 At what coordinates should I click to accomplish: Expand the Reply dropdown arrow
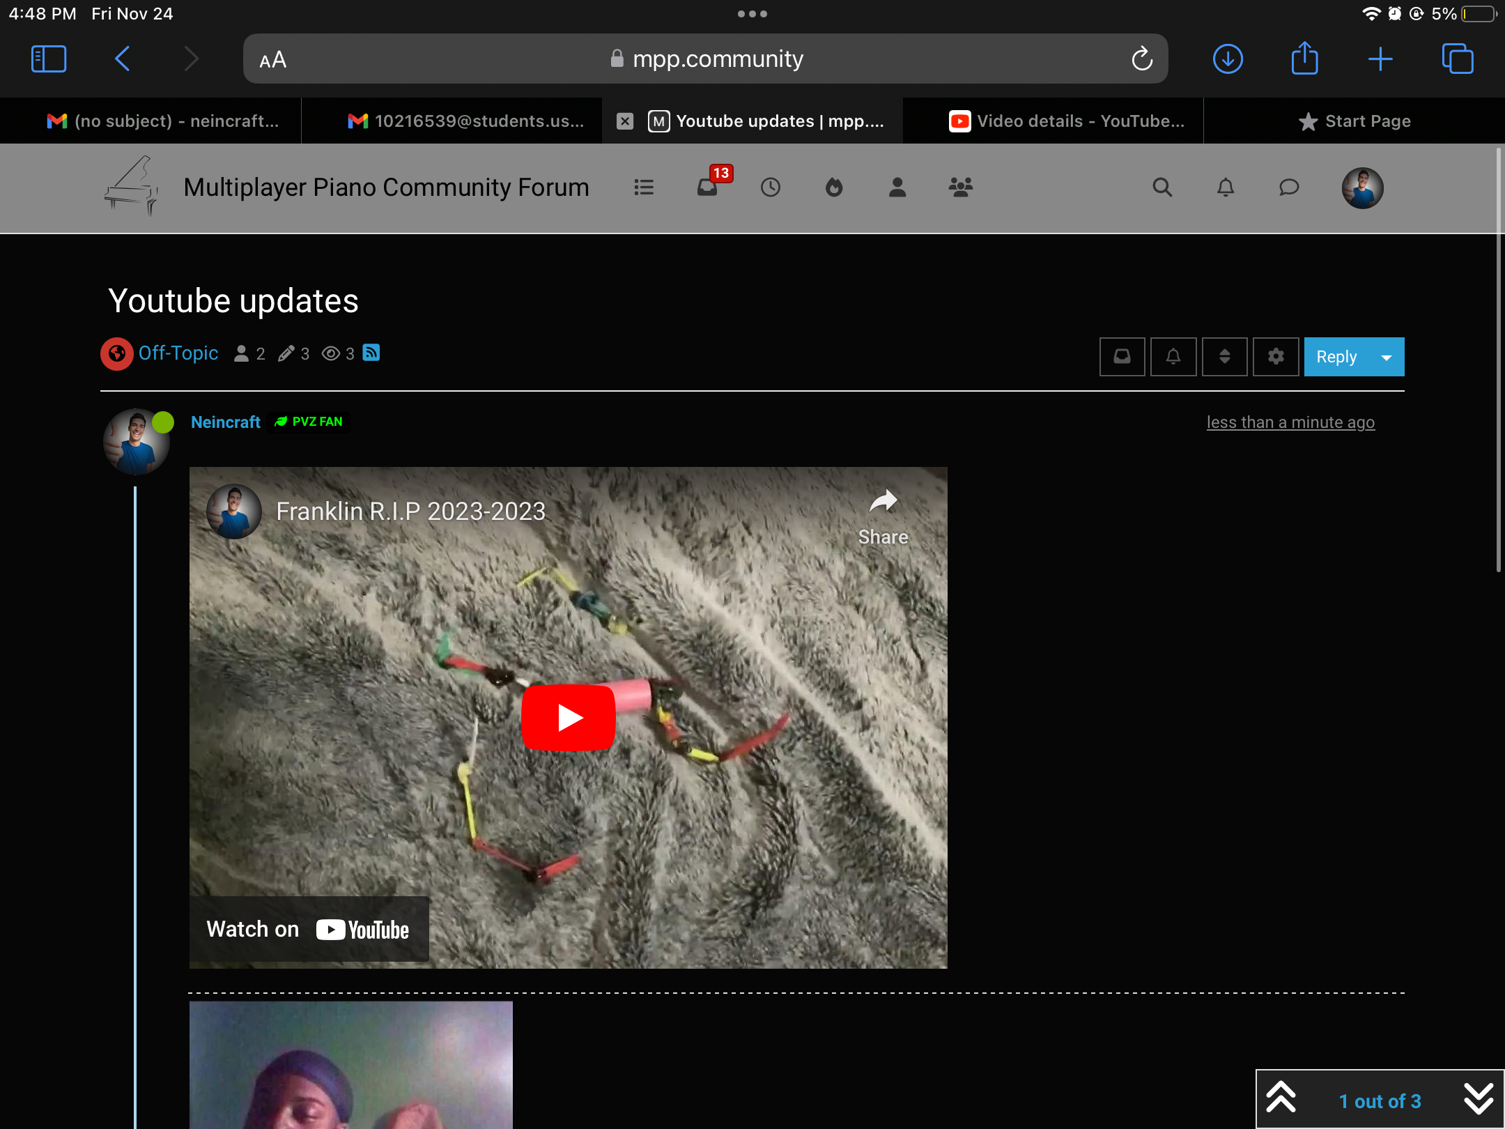pos(1387,357)
